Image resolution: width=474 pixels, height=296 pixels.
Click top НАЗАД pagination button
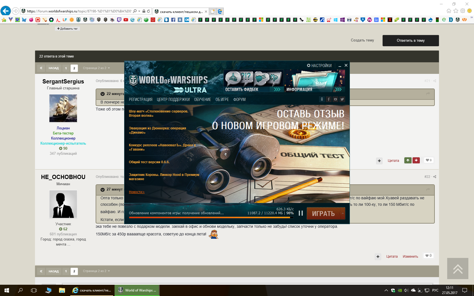point(54,68)
